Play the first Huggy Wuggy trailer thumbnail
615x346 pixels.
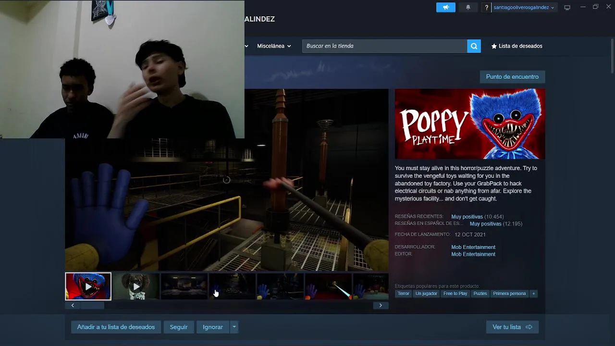(88, 286)
